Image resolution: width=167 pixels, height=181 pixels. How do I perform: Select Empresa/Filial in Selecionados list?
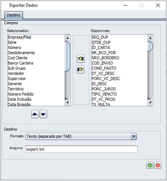[x=19, y=37]
